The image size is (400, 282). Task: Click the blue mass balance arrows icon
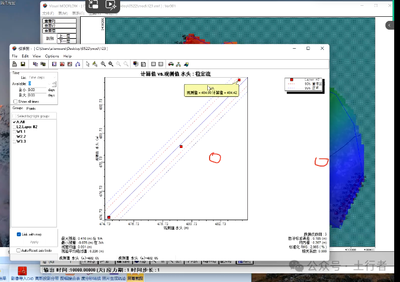(x=78, y=64)
